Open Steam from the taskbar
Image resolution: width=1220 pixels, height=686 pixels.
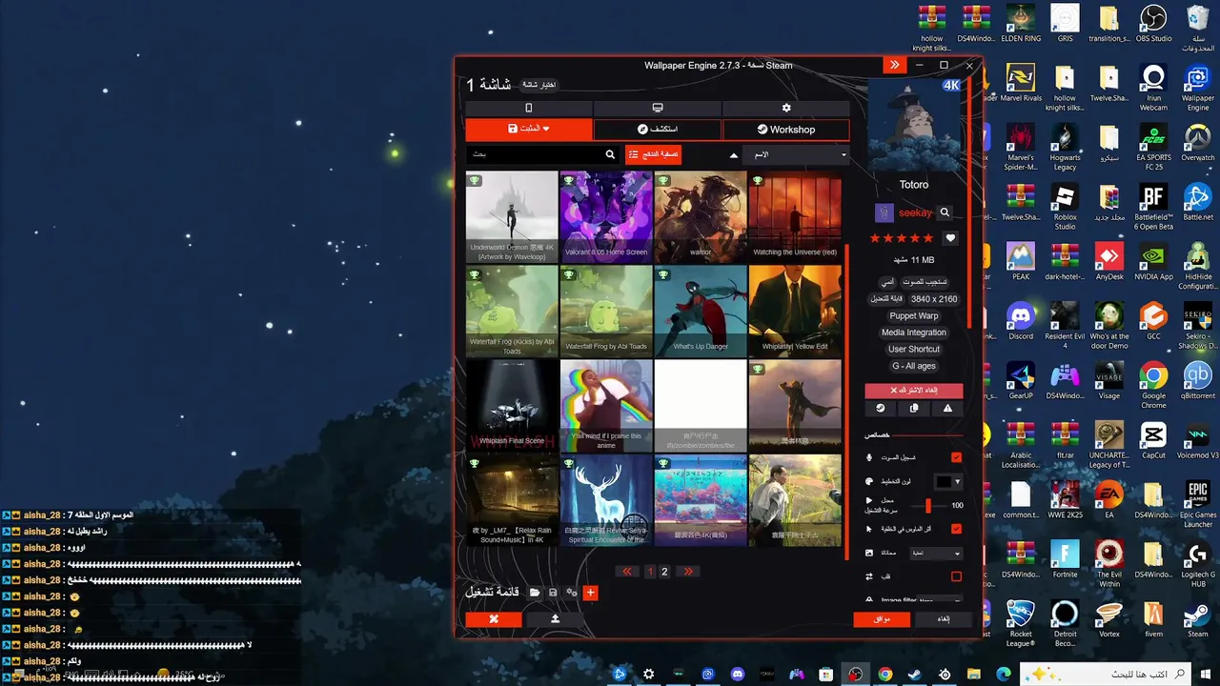pos(914,674)
